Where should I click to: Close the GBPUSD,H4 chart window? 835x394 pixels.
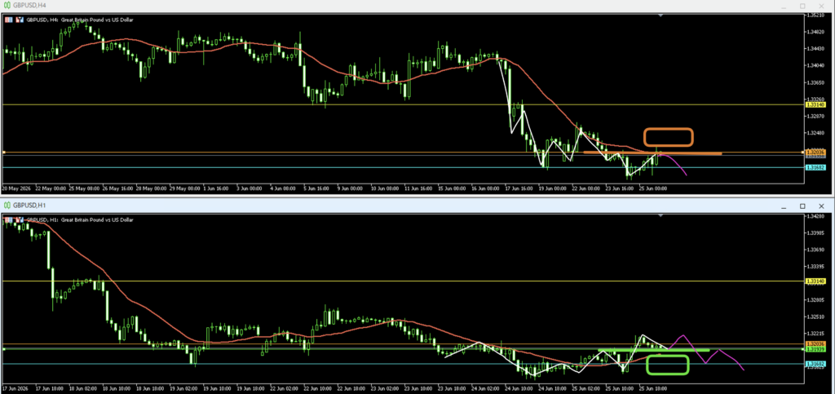click(x=822, y=6)
